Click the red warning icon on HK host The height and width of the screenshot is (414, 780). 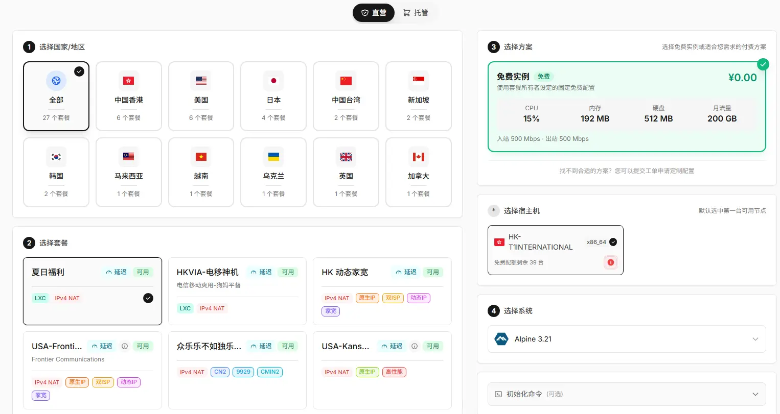coord(610,262)
